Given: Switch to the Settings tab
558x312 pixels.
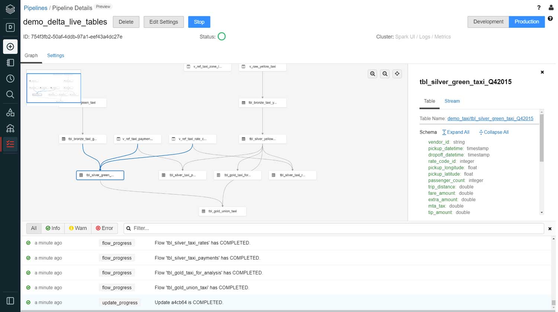Looking at the screenshot, I should pos(55,55).
